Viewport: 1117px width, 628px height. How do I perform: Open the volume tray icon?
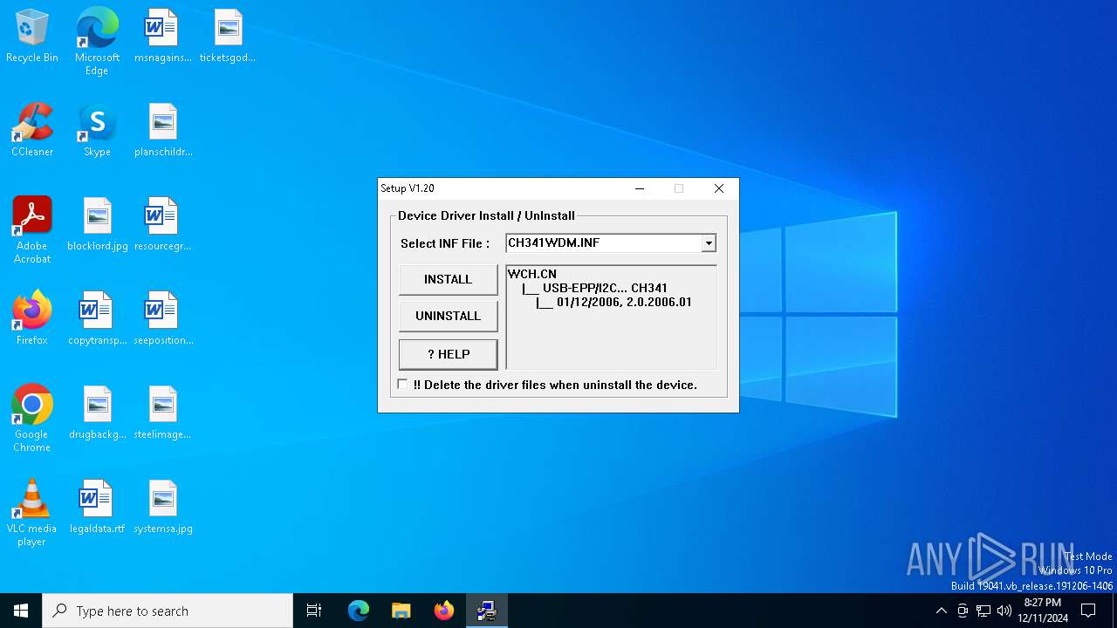coord(1004,611)
